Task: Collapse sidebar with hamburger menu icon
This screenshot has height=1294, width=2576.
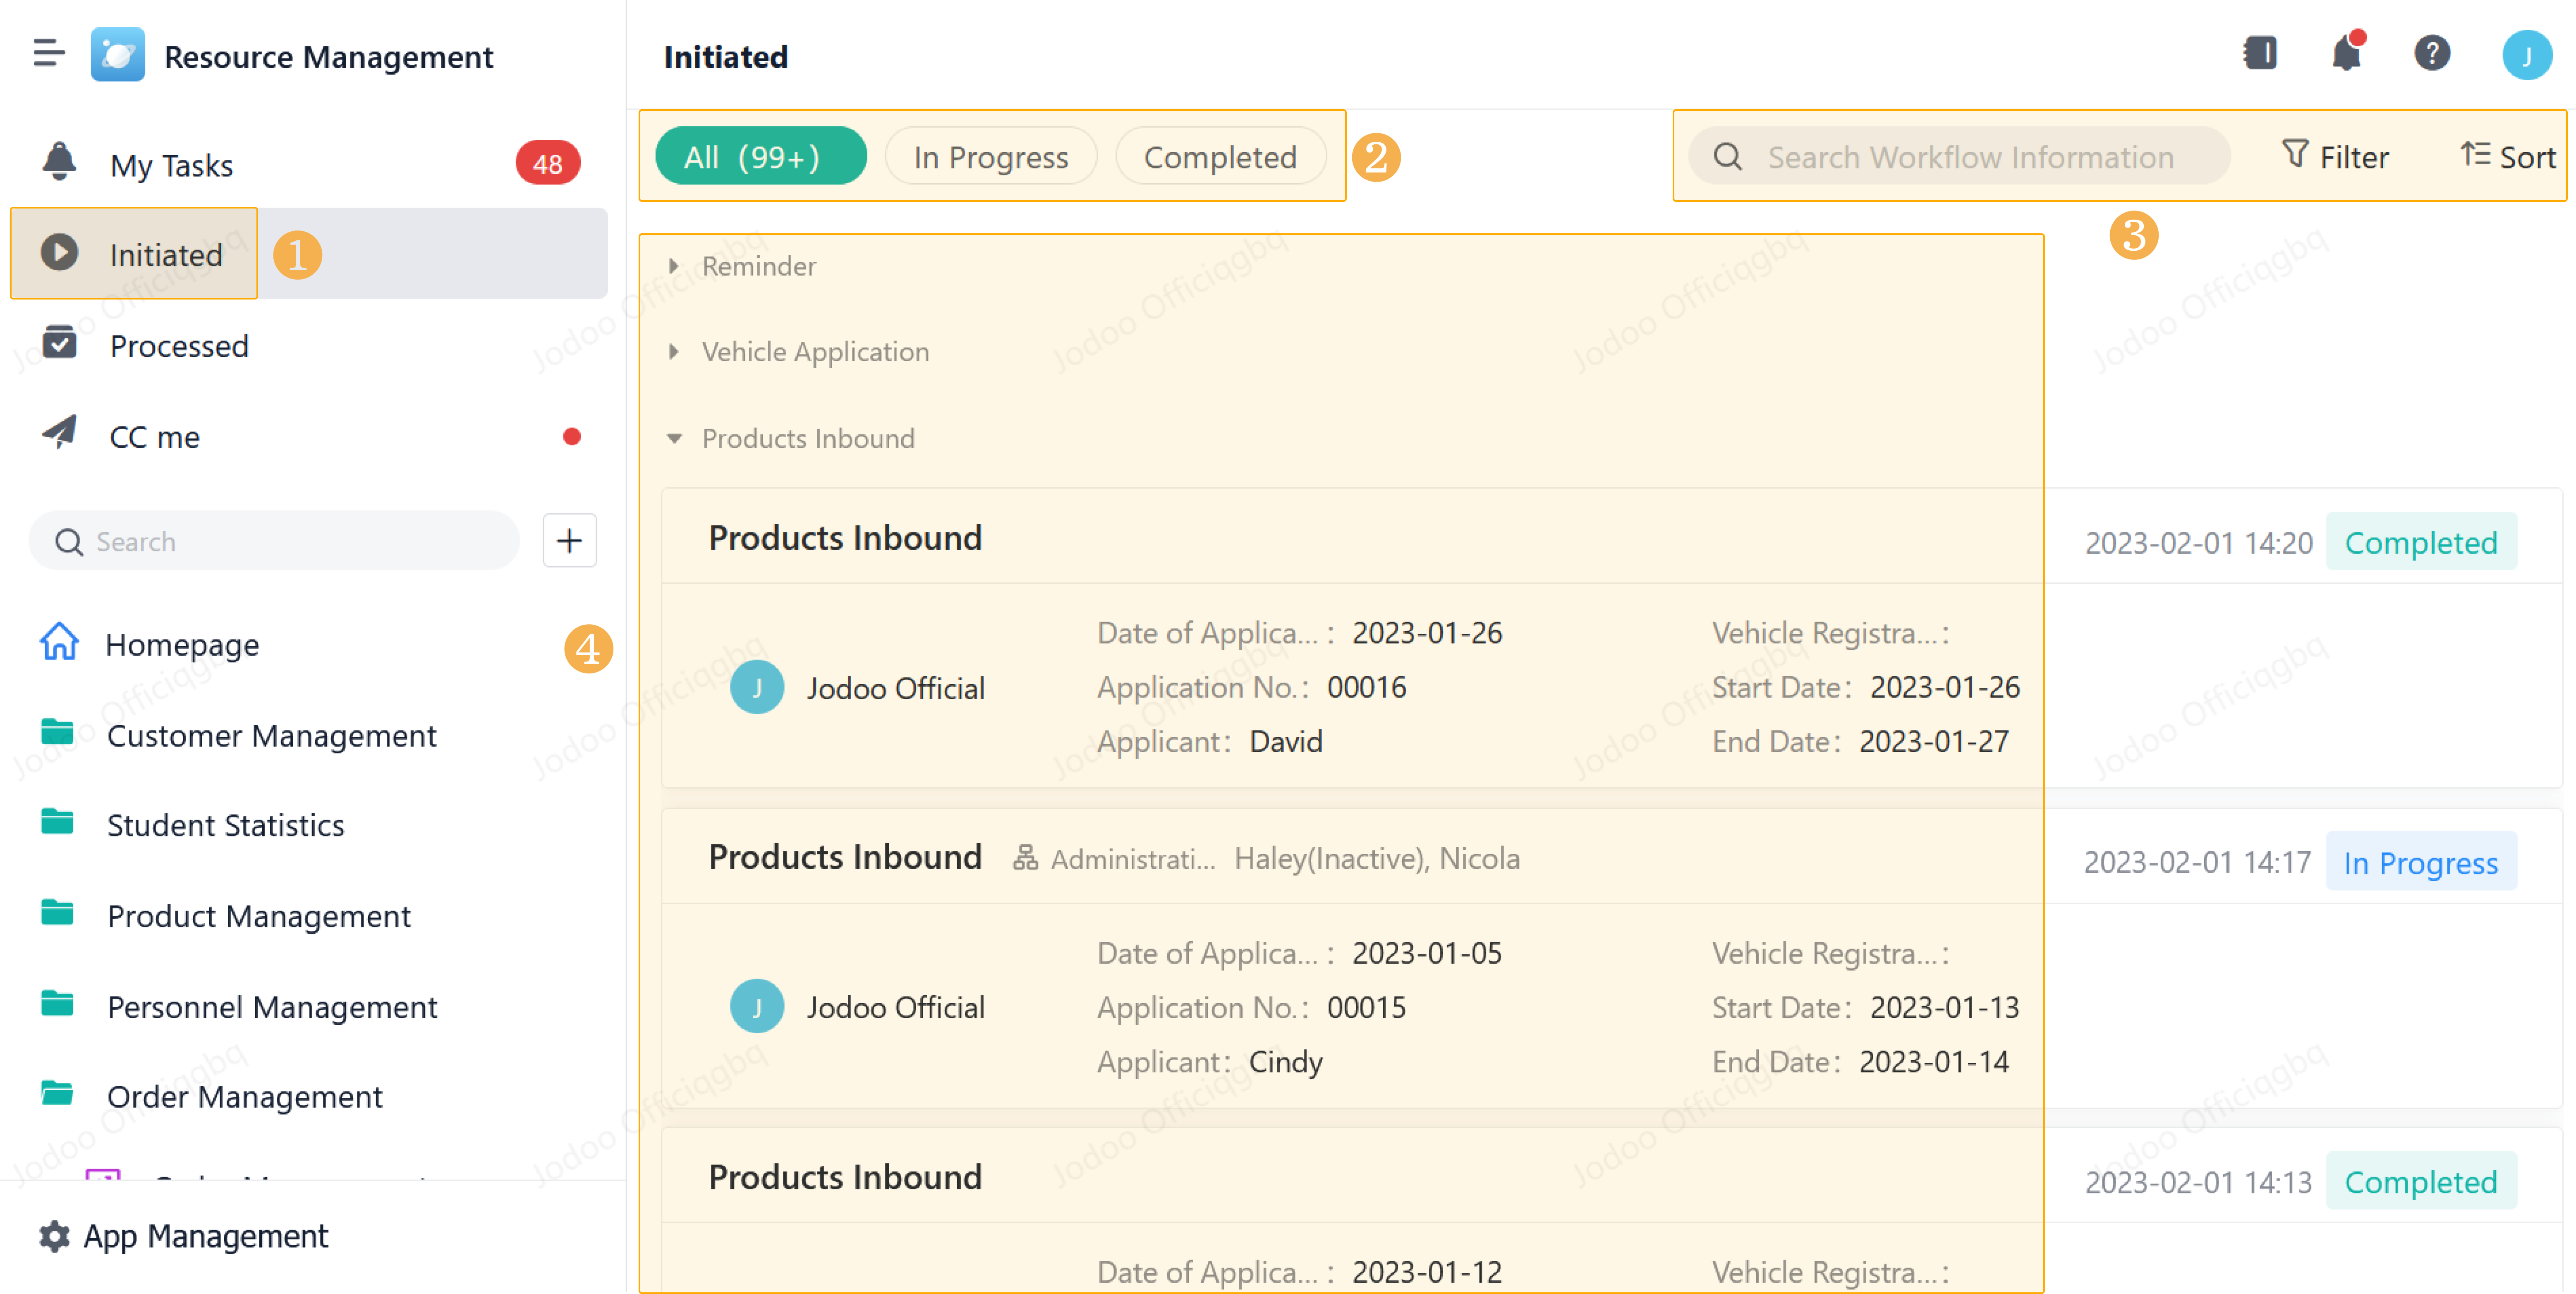Action: [48, 53]
